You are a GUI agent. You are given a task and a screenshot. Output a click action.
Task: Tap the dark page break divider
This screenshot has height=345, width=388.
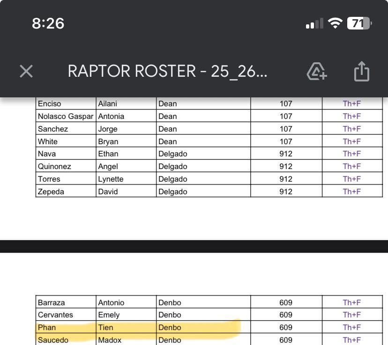click(x=194, y=246)
